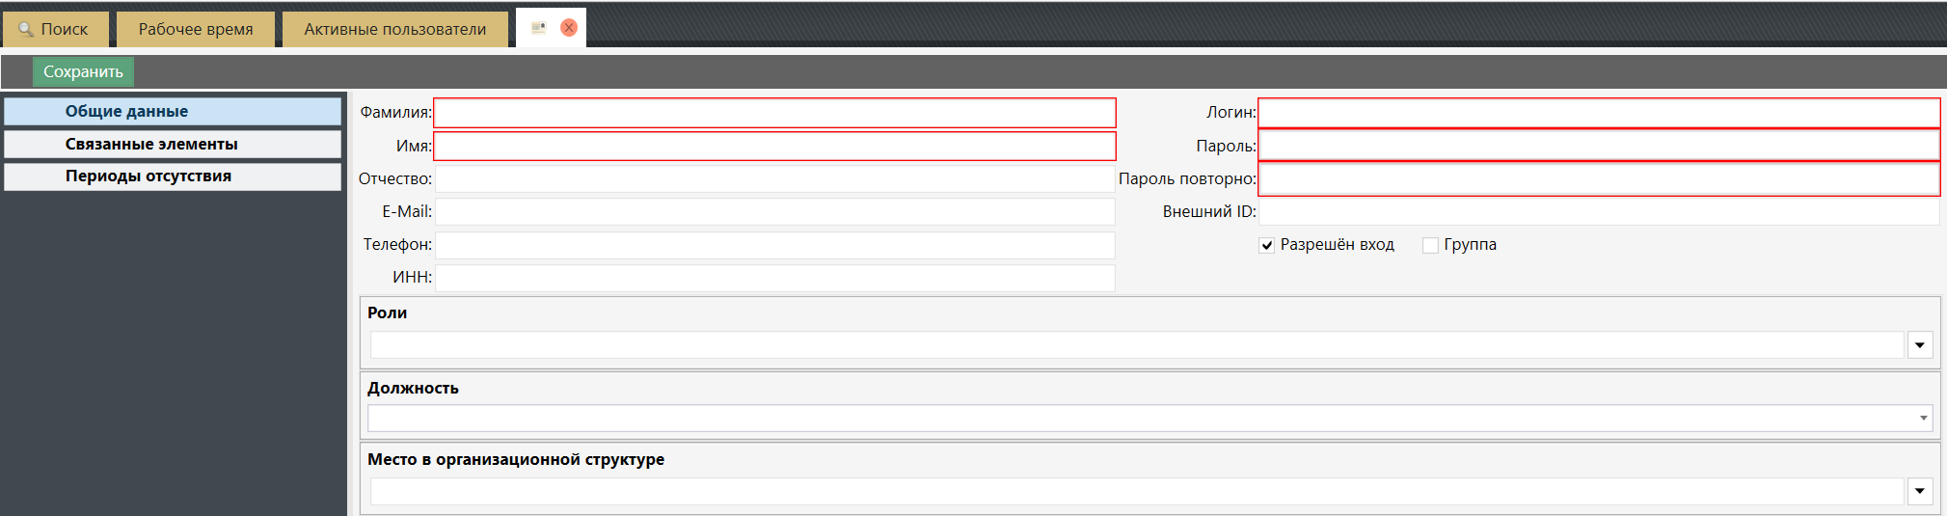Screen dimensions: 1947x516
Task: Click the user card icon tab
Action: (539, 28)
